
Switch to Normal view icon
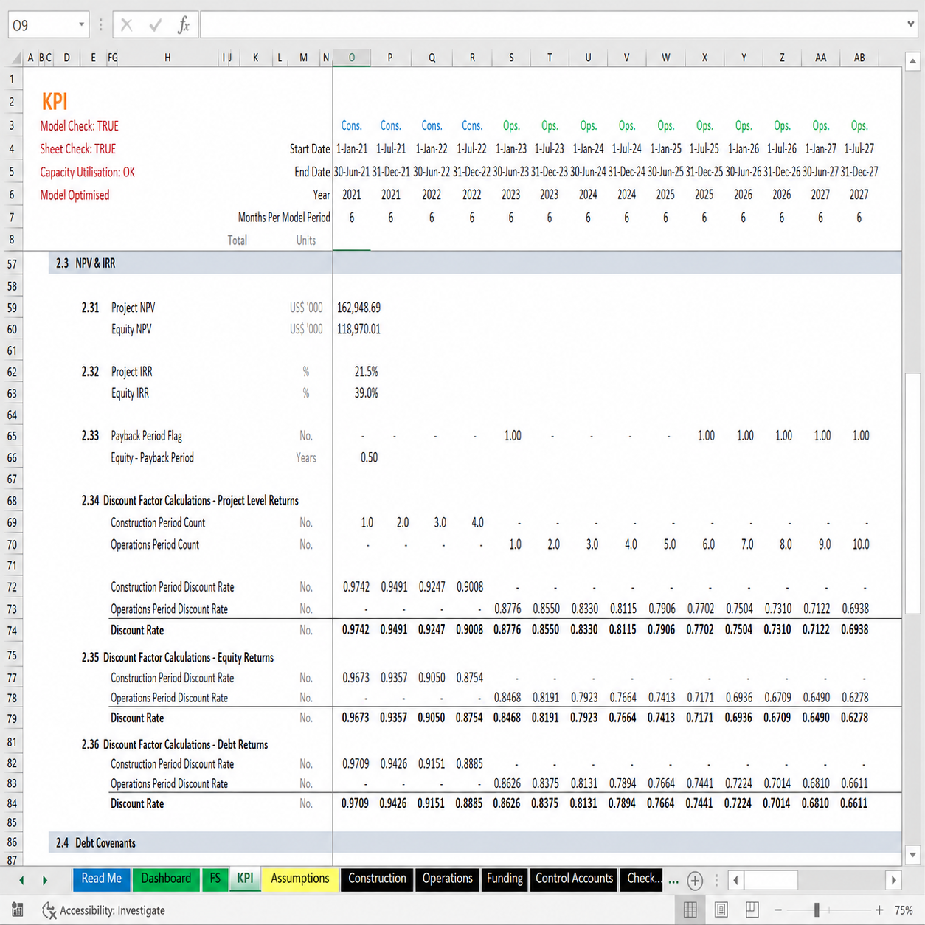(690, 910)
